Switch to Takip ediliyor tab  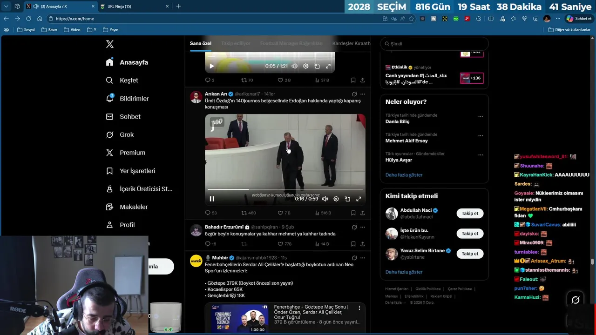[x=236, y=43]
